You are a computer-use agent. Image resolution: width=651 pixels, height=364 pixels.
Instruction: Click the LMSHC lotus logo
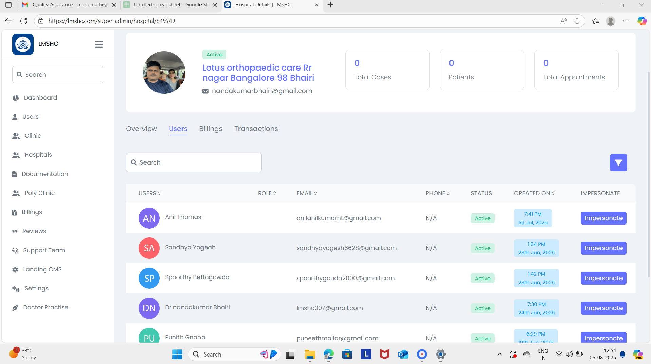(23, 44)
